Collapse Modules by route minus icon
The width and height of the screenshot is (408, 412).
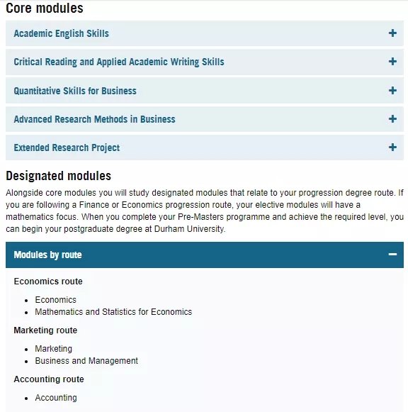tap(392, 255)
